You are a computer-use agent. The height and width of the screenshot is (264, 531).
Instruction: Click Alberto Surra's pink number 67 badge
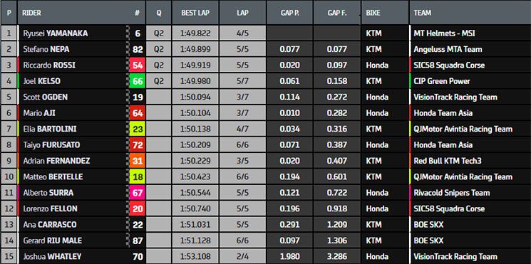click(137, 193)
